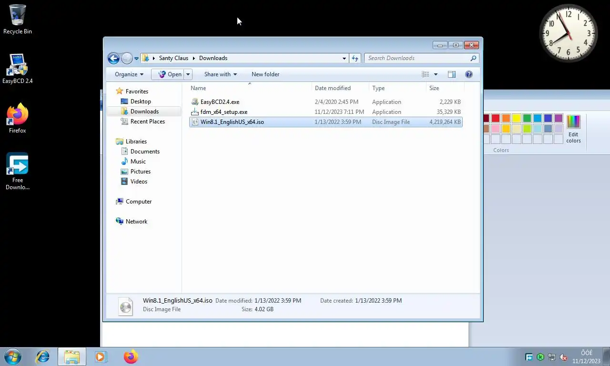Click the Downloads breadcrumb in address bar
This screenshot has width=610, height=366.
click(x=213, y=58)
